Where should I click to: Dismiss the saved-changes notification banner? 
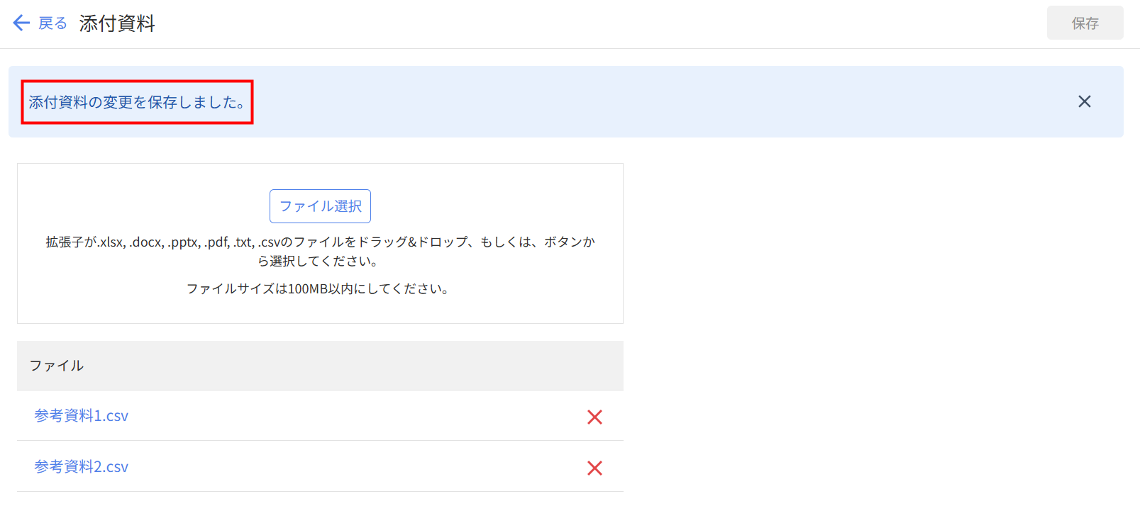coord(1084,101)
